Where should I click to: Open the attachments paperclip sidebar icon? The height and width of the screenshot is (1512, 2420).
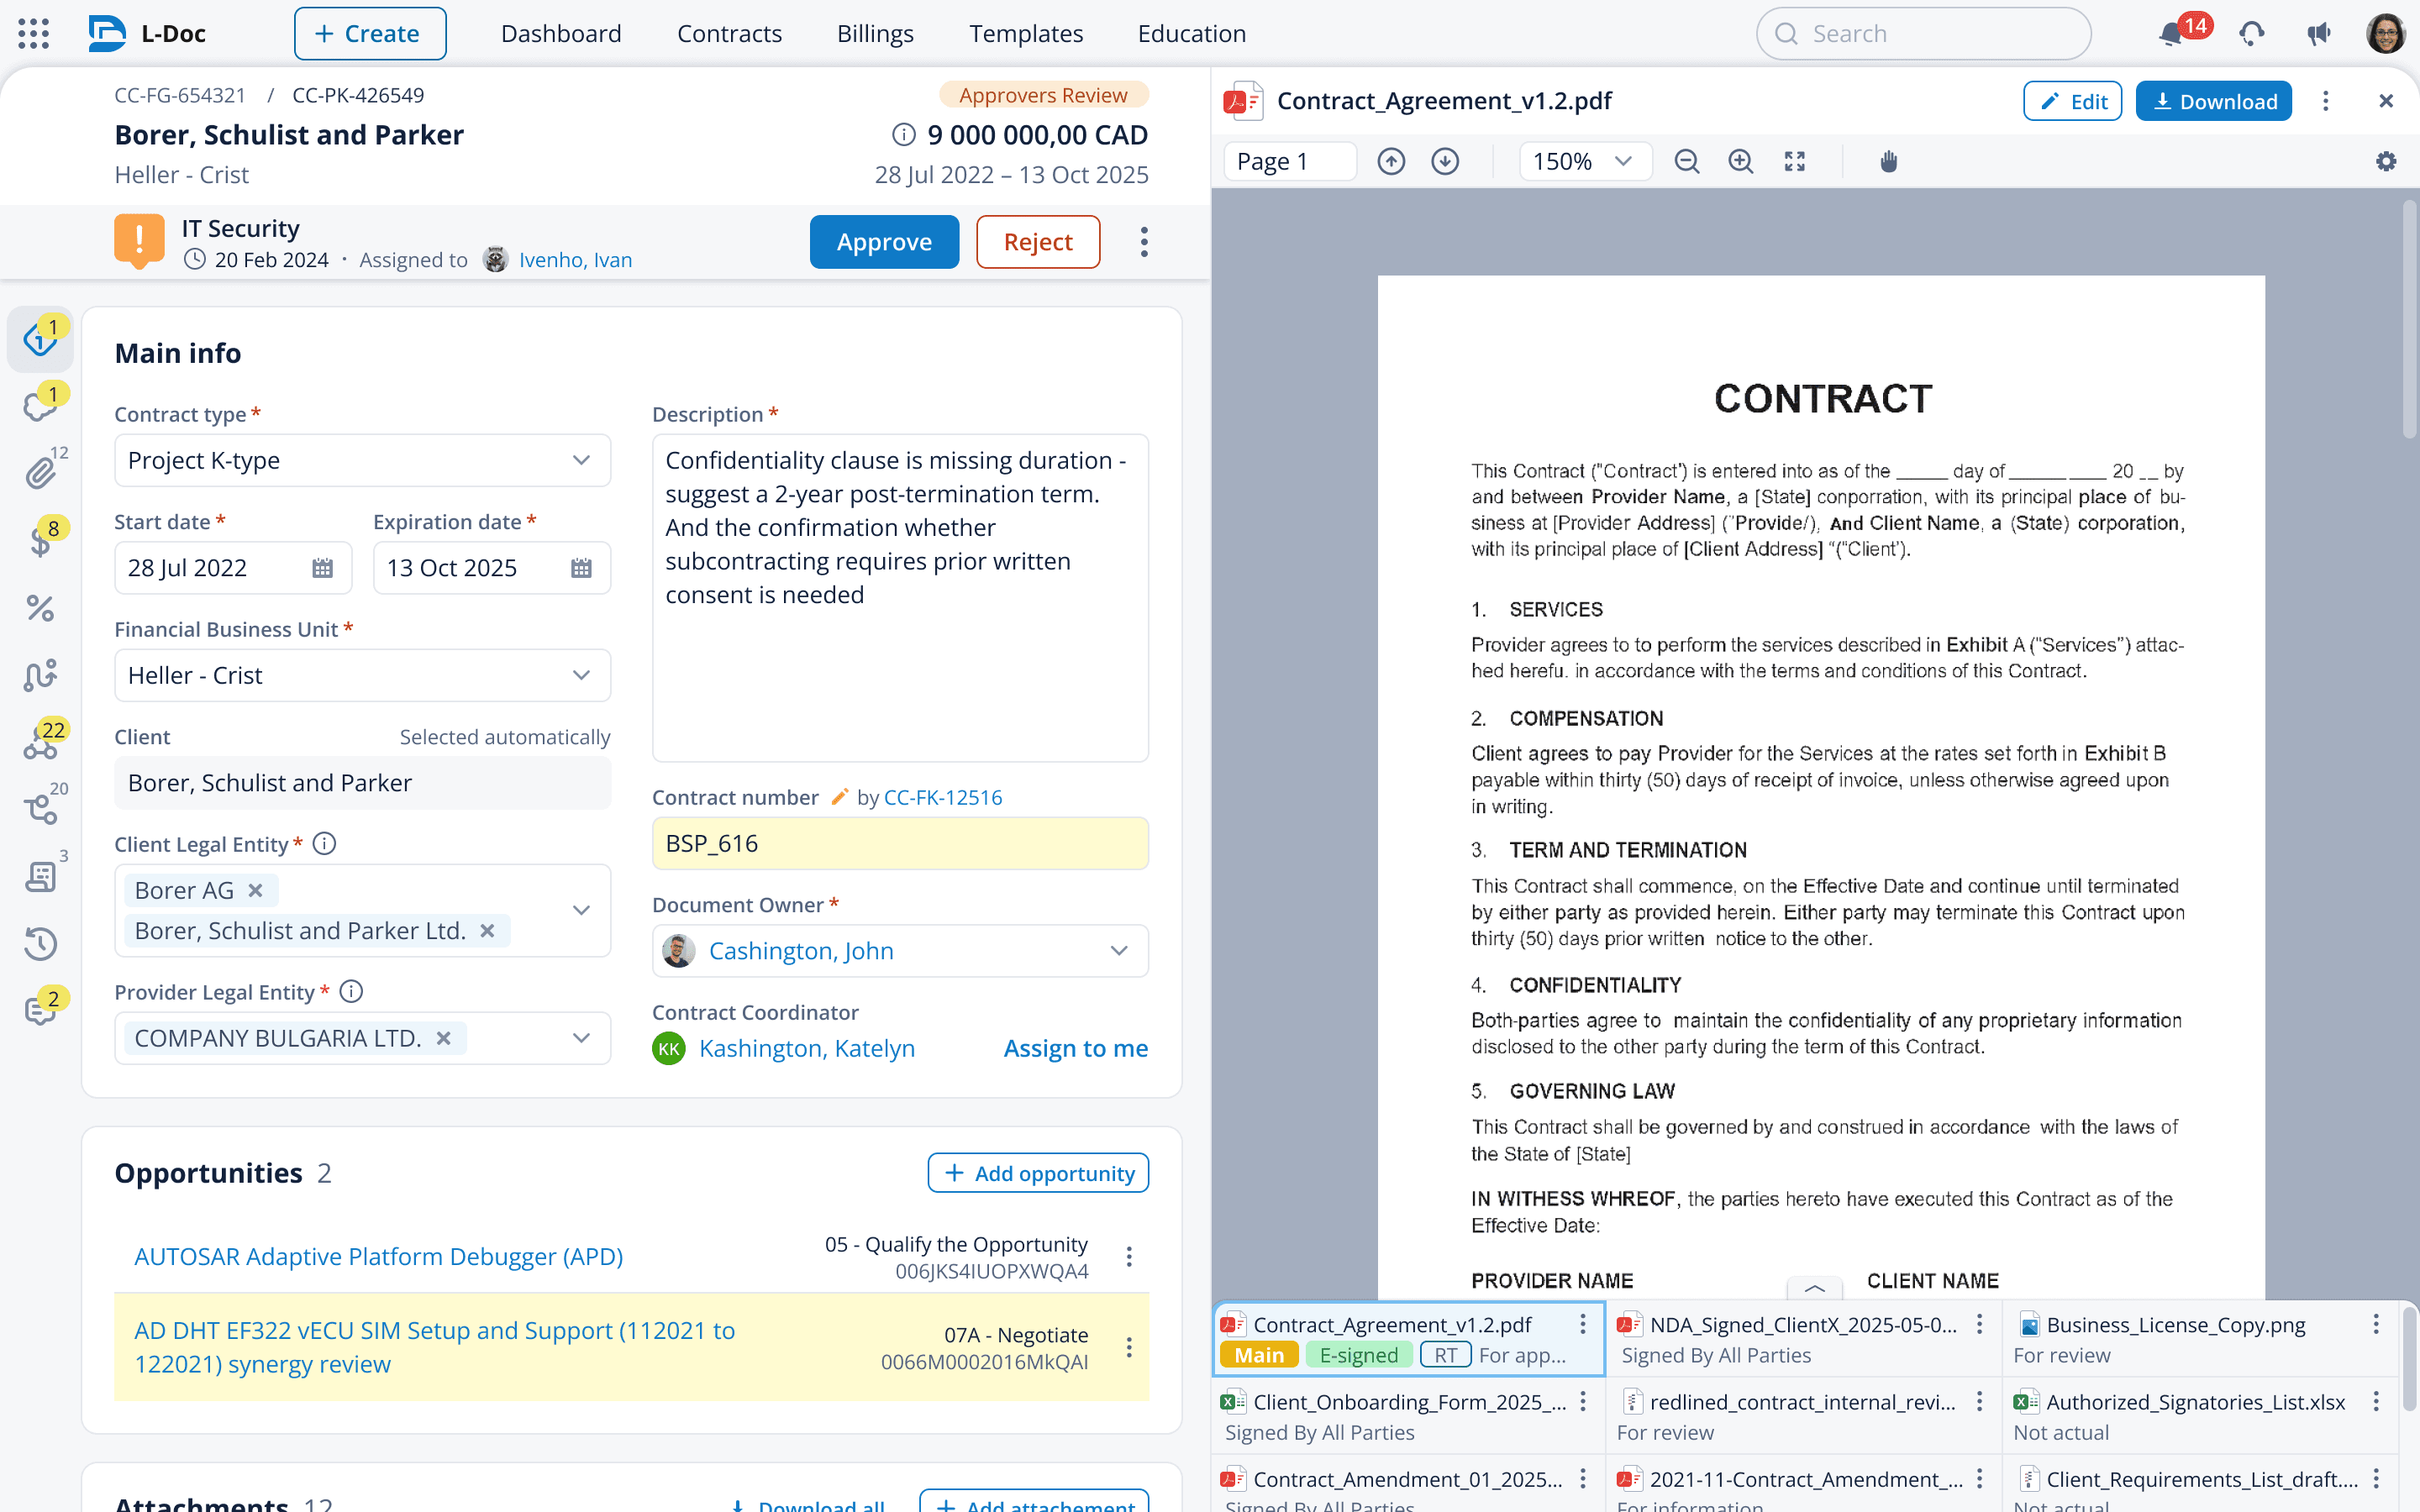tap(40, 472)
